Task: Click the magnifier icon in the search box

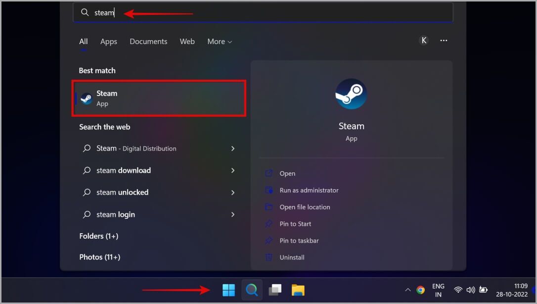Action: click(85, 13)
